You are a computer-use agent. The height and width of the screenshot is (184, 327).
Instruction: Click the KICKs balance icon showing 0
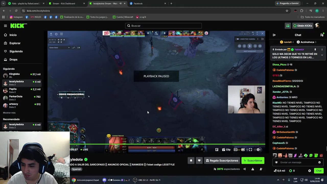pyautogui.click(x=292, y=171)
